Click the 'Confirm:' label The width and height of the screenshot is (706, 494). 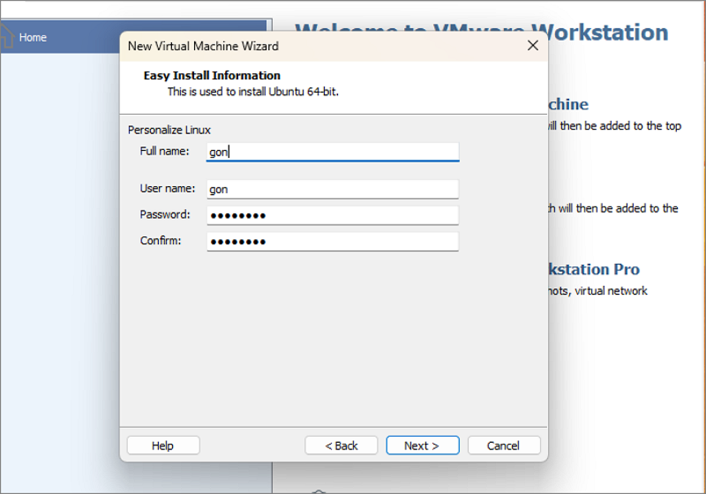(161, 241)
